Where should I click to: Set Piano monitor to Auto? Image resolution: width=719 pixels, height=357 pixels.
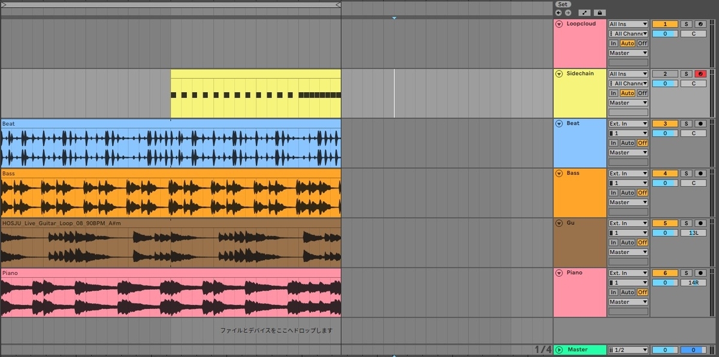[627, 292]
